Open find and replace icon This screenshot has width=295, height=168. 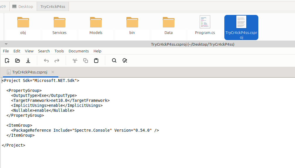click(x=125, y=61)
